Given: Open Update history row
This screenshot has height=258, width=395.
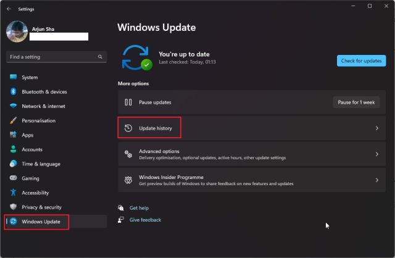Looking at the screenshot, I should pyautogui.click(x=252, y=128).
